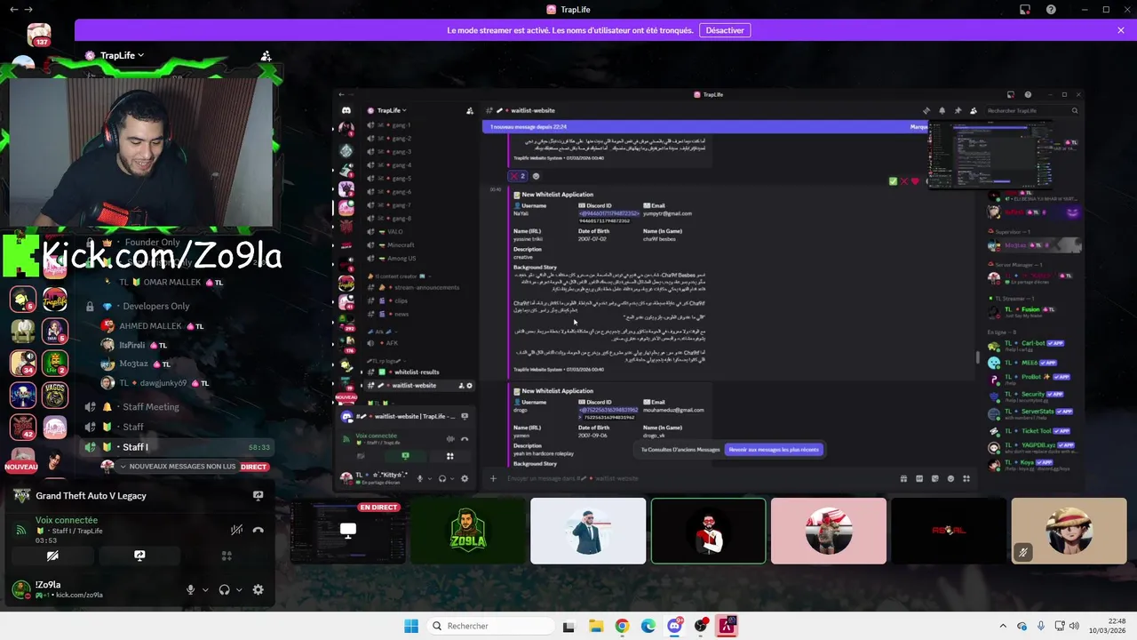Click the Discord inbox icon in title bar

(1025, 10)
